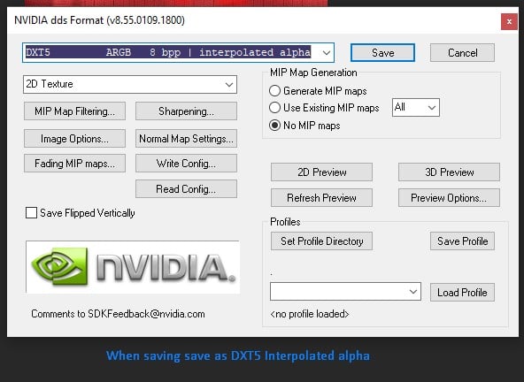Click the Save button
Screen dimensions: 524x382
tap(382, 53)
